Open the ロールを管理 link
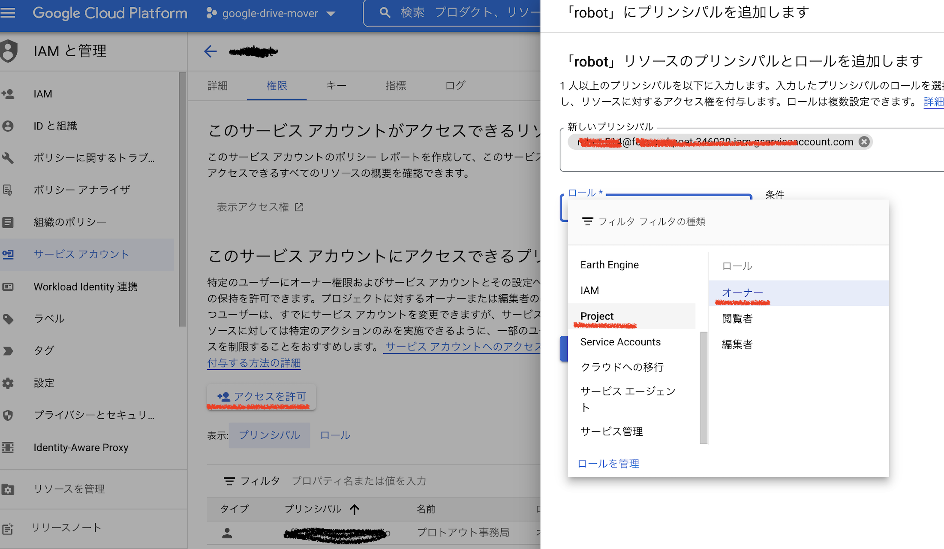 click(608, 463)
